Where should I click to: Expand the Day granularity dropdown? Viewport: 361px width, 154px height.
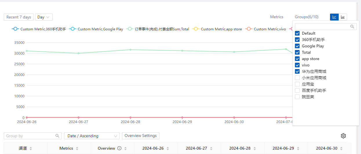(x=44, y=17)
